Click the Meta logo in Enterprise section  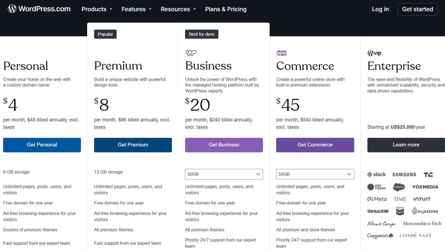point(377,199)
